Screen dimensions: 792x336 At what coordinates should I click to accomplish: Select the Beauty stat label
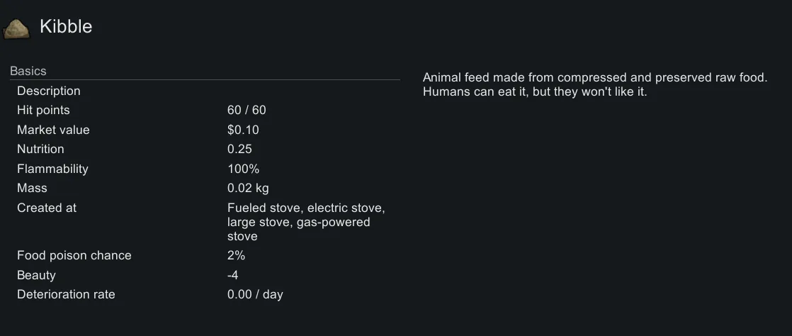(x=36, y=275)
